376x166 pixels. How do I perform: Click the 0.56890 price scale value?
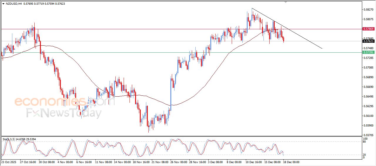[x=368, y=77]
